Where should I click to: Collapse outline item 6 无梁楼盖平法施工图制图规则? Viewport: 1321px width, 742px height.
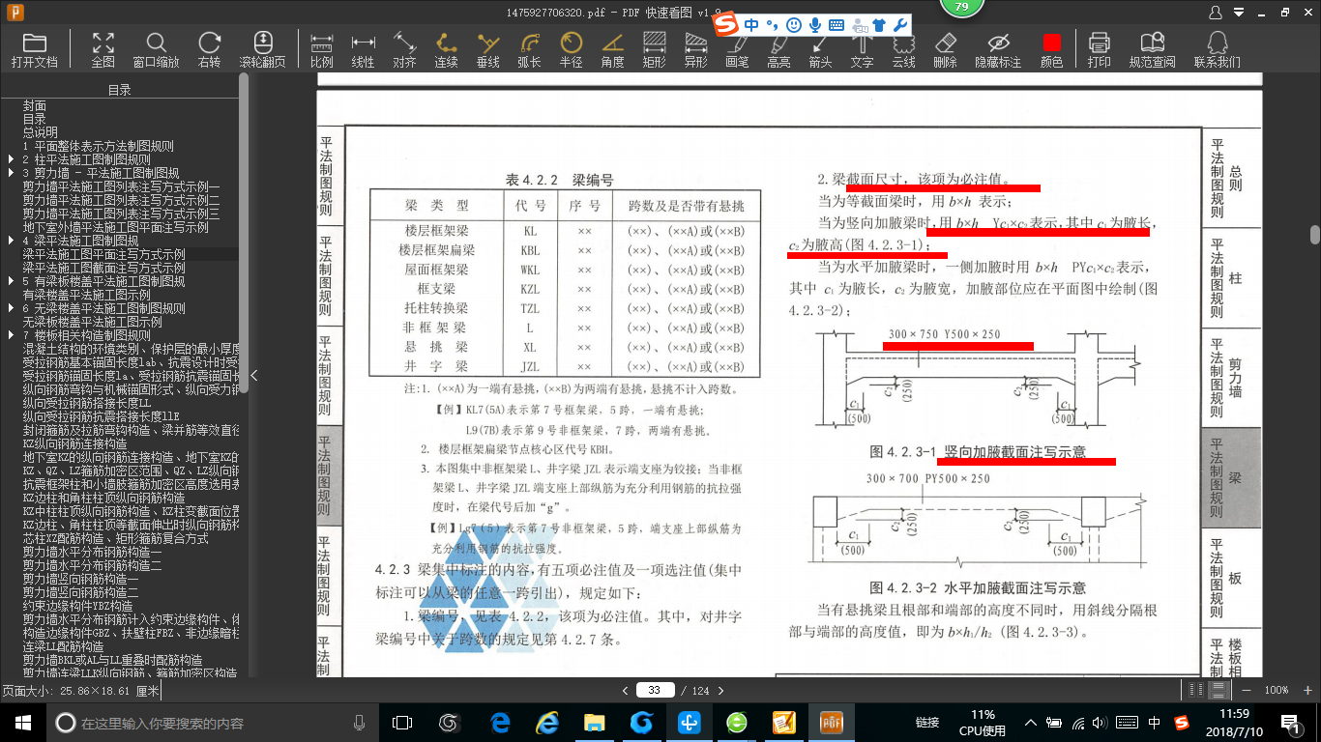(x=12, y=308)
